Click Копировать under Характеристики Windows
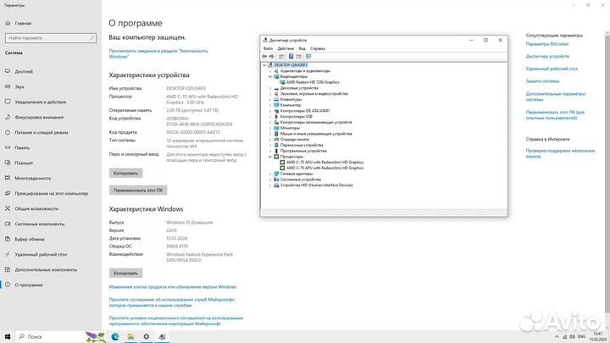This screenshot has height=343, width=610. [125, 273]
